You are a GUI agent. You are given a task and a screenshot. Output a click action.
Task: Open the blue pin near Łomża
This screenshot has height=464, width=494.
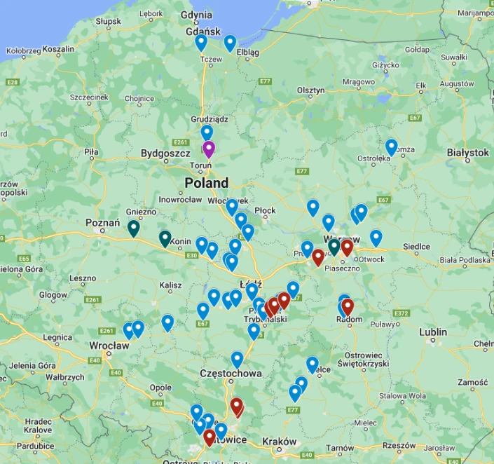coord(392,147)
